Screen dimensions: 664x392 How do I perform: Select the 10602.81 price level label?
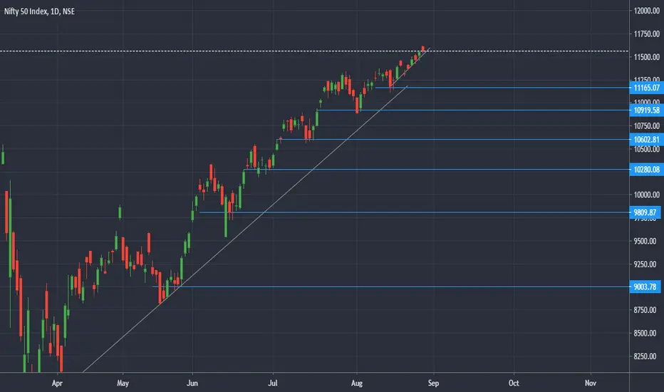[646, 140]
